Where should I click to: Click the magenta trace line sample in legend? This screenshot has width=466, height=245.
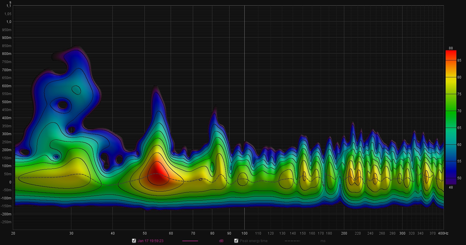190,241
